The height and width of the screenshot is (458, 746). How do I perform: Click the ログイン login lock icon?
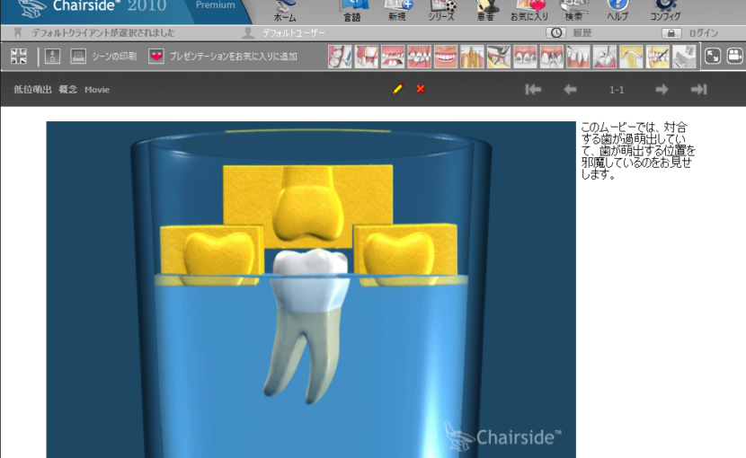coord(671,33)
